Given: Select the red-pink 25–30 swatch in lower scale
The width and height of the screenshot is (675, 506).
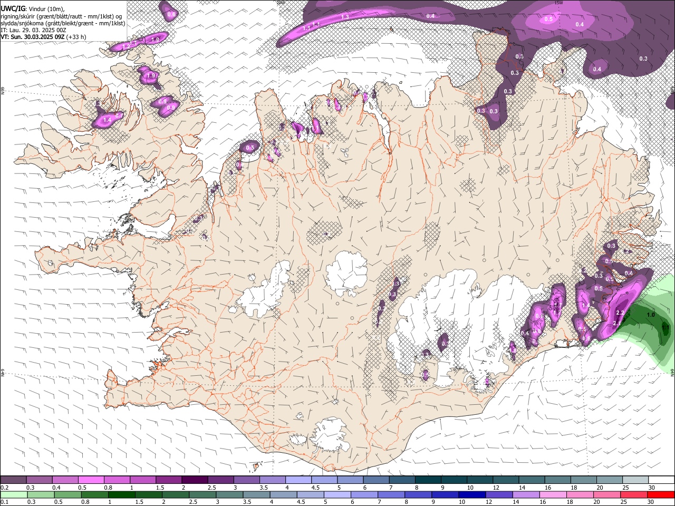Looking at the screenshot, I should click(x=633, y=494).
